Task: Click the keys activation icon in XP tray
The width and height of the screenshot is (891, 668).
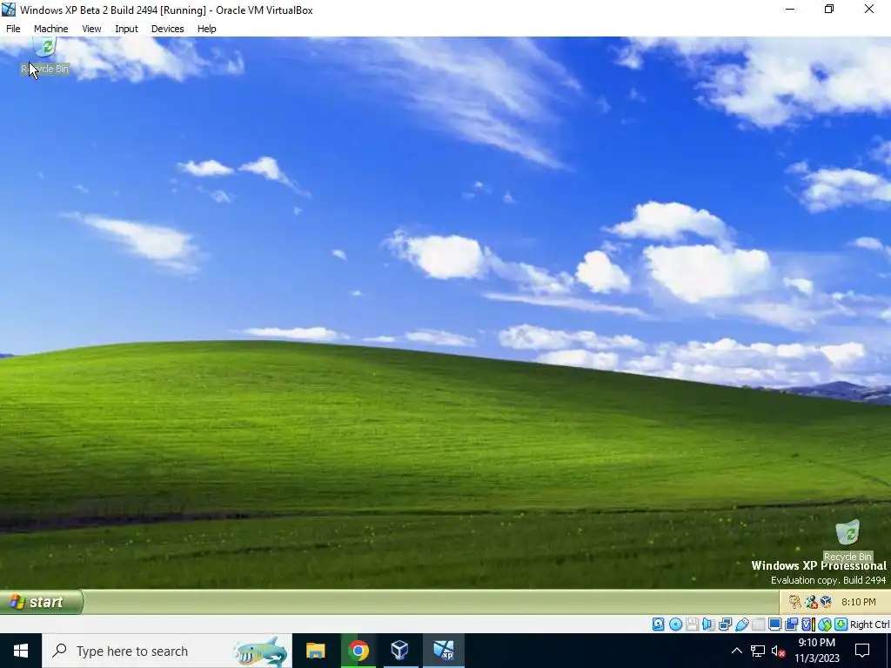Action: (x=795, y=602)
